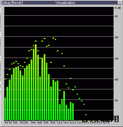Click the 426 frequency label
Image resolution: width=123 pixels, height=127 pixels.
pyautogui.click(x=40, y=122)
